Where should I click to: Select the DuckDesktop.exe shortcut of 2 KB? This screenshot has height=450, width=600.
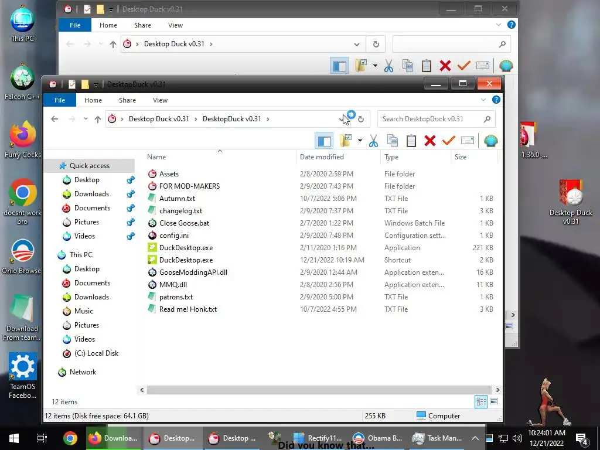coord(186,260)
